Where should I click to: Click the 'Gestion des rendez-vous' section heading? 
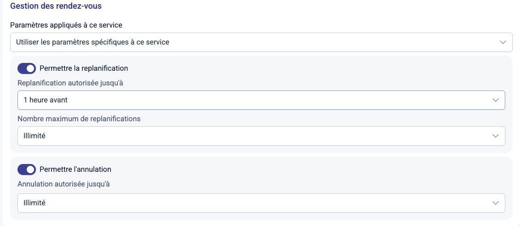pyautogui.click(x=56, y=6)
